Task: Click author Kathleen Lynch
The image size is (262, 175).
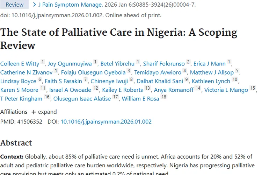Action: [x=212, y=81]
